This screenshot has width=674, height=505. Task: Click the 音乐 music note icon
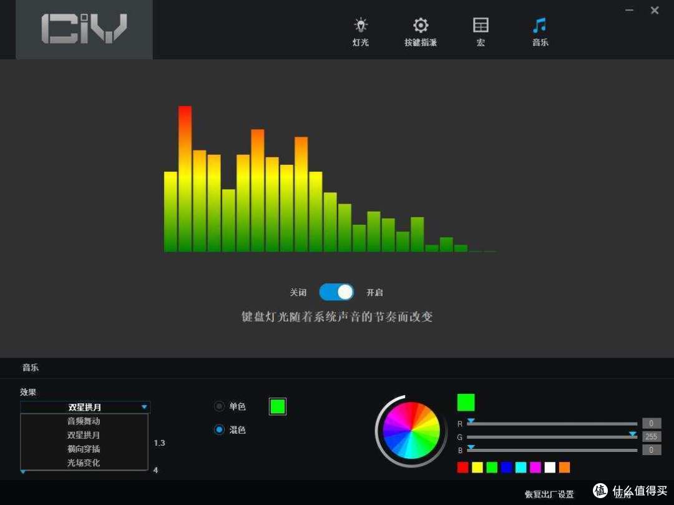click(539, 30)
